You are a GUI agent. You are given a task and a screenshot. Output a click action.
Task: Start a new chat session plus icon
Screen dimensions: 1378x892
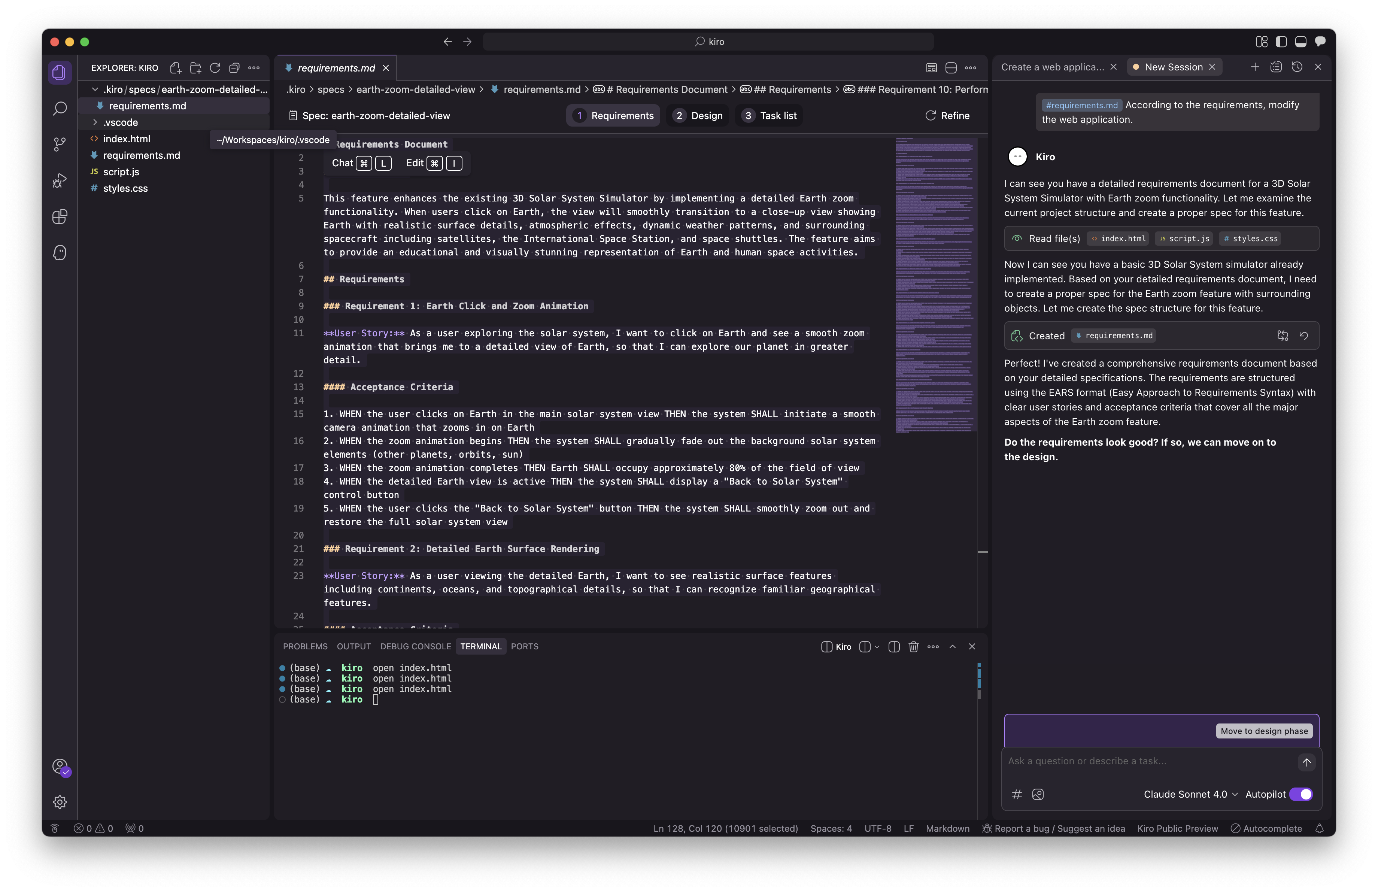[1255, 67]
